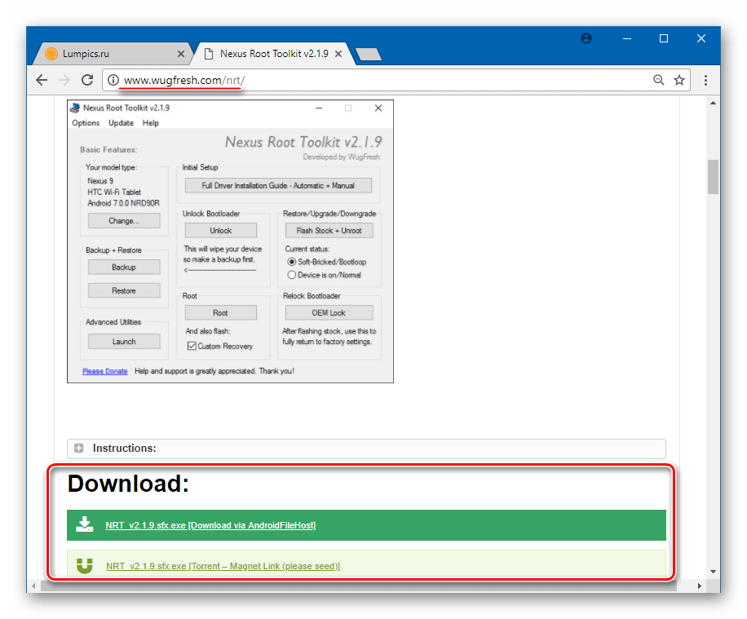Download NRT_v2.1.9.sfx.exe via AndroidFileHost

tap(210, 525)
